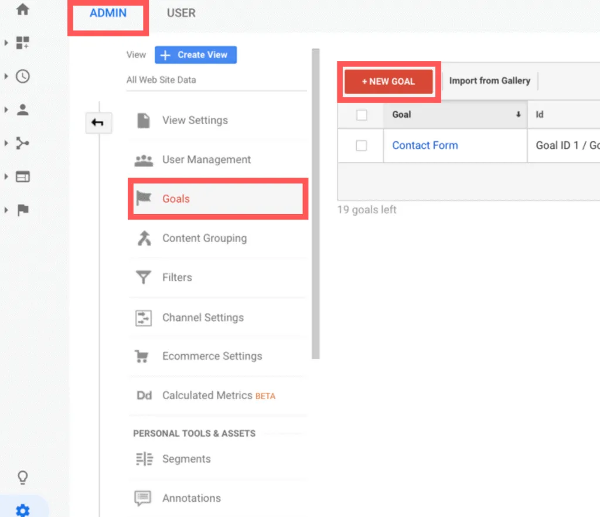Viewport: 600px width, 517px height.
Task: Click the Admin gear icon
Action: (x=22, y=510)
